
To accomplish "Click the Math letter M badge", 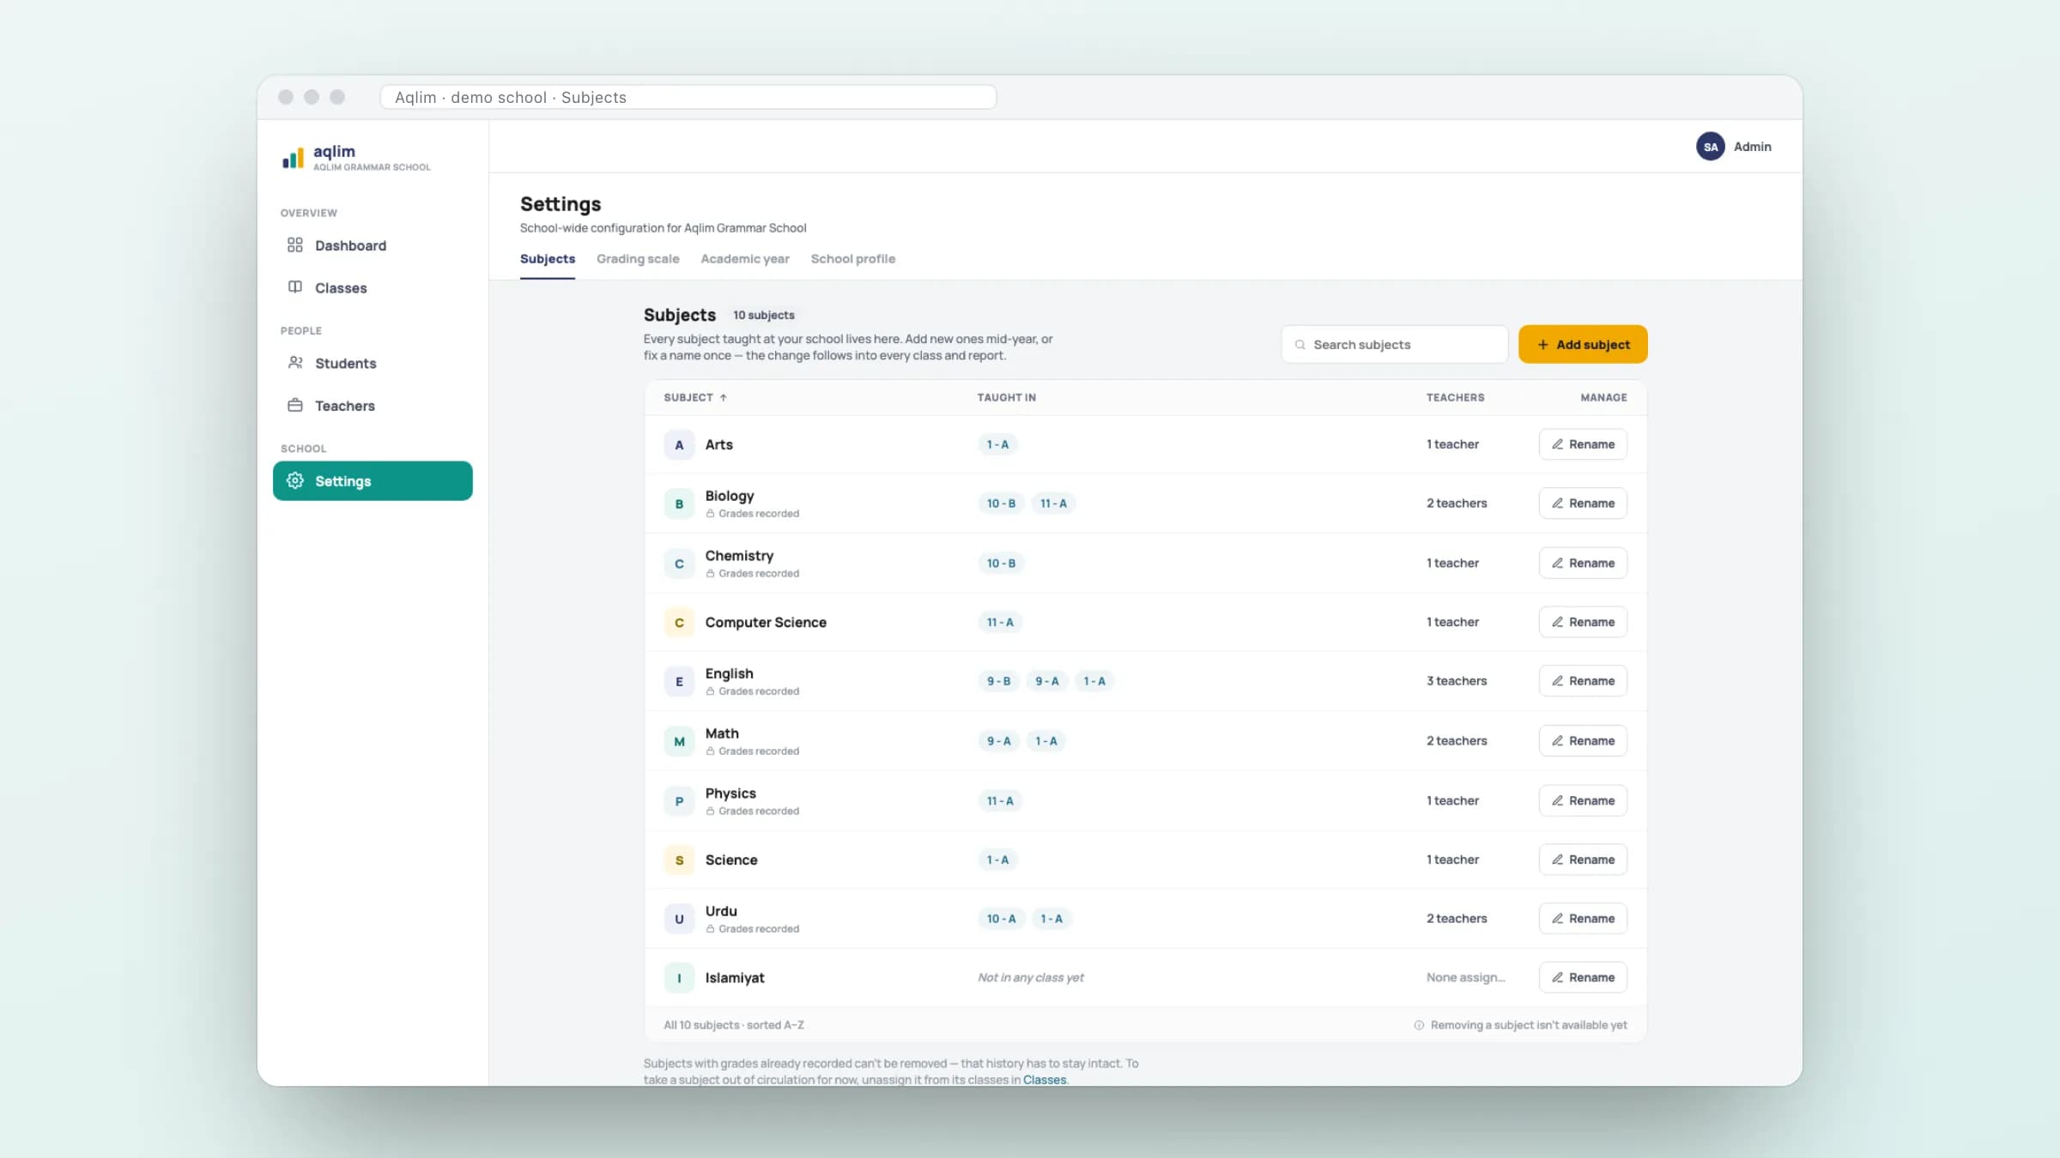I will click(x=679, y=741).
